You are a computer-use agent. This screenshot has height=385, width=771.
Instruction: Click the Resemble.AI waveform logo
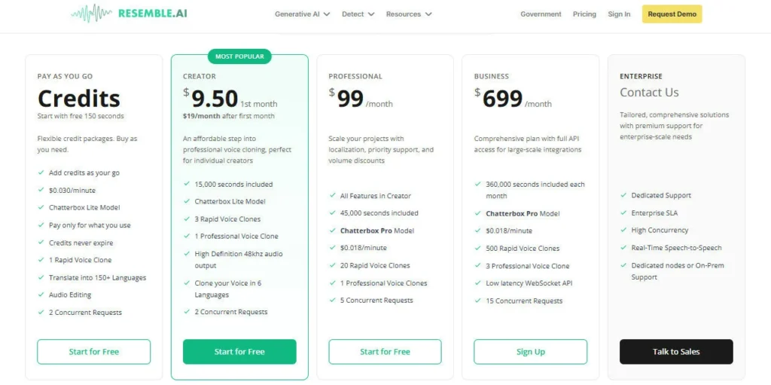coord(91,14)
